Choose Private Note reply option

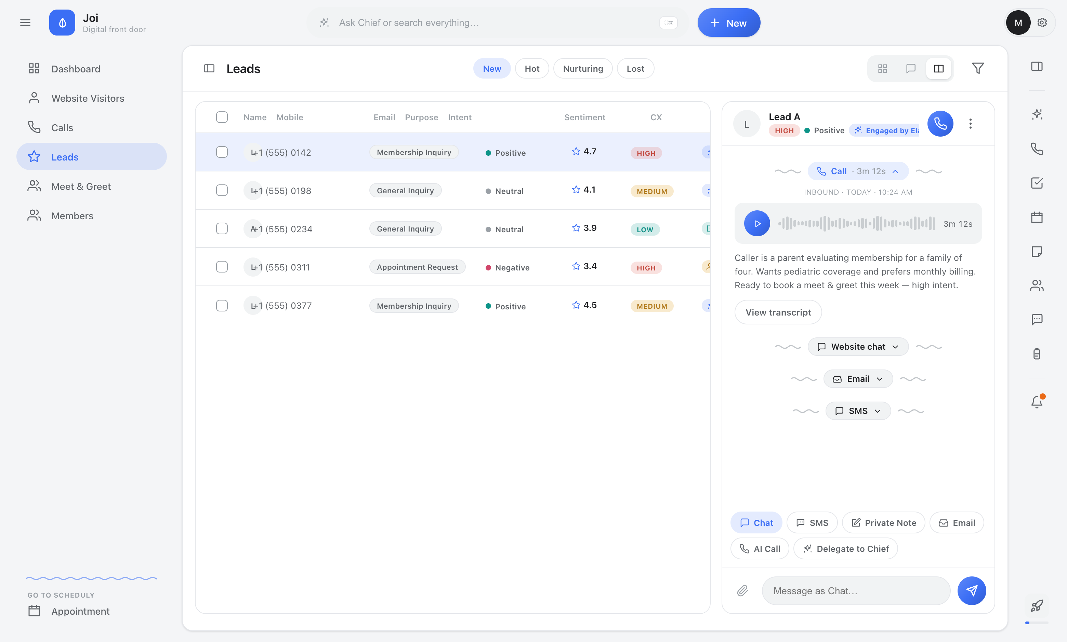[883, 523]
